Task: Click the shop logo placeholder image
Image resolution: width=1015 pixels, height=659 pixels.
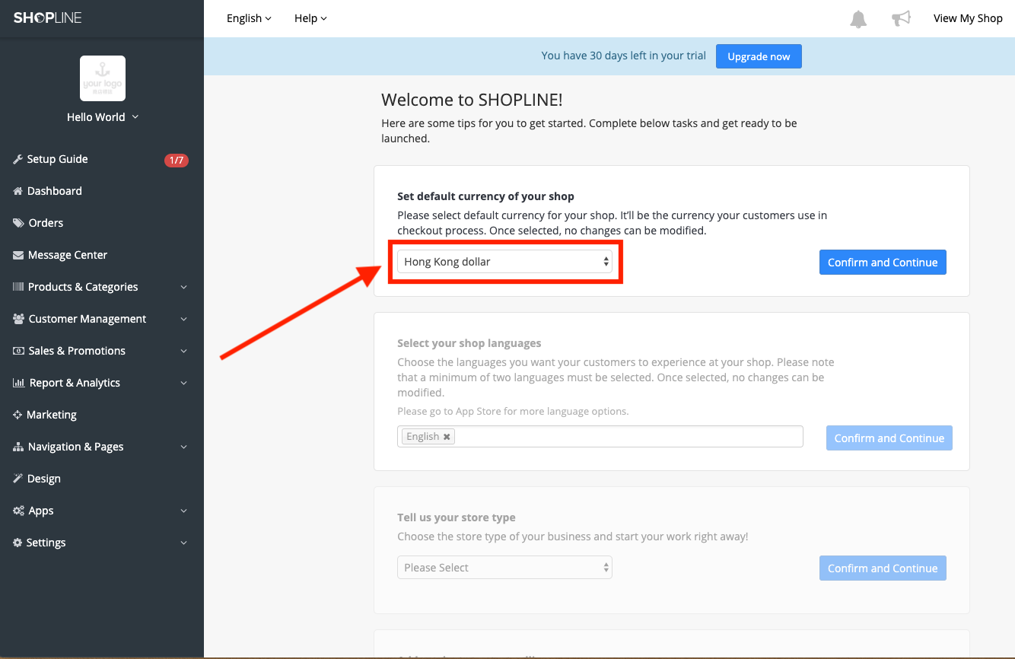Action: (x=103, y=78)
